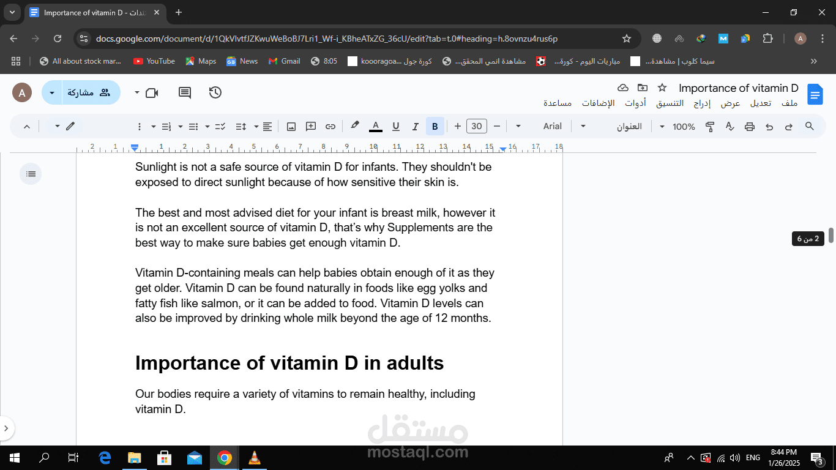Open the إدراج (Insert) menu
This screenshot has width=836, height=470.
tap(702, 103)
